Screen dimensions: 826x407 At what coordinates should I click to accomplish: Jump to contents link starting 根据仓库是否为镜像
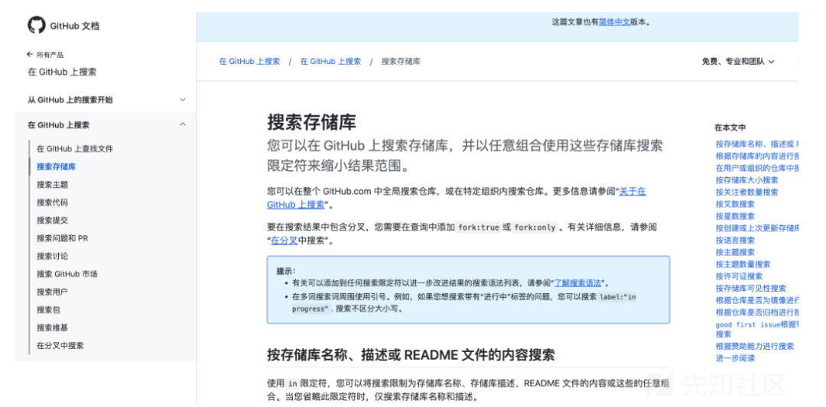point(757,300)
